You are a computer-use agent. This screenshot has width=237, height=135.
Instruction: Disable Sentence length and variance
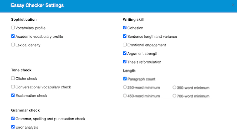point(125,36)
